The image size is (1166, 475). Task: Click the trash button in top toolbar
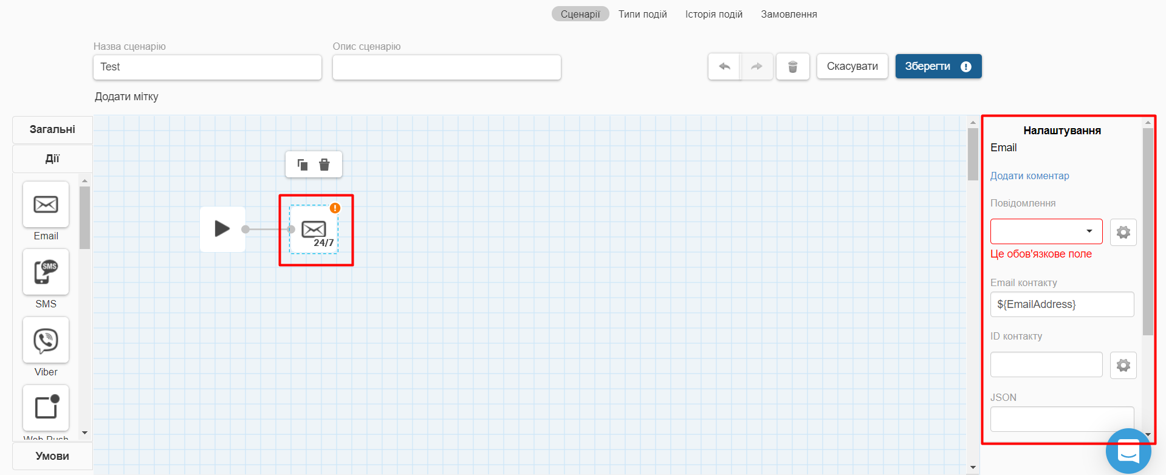point(792,67)
